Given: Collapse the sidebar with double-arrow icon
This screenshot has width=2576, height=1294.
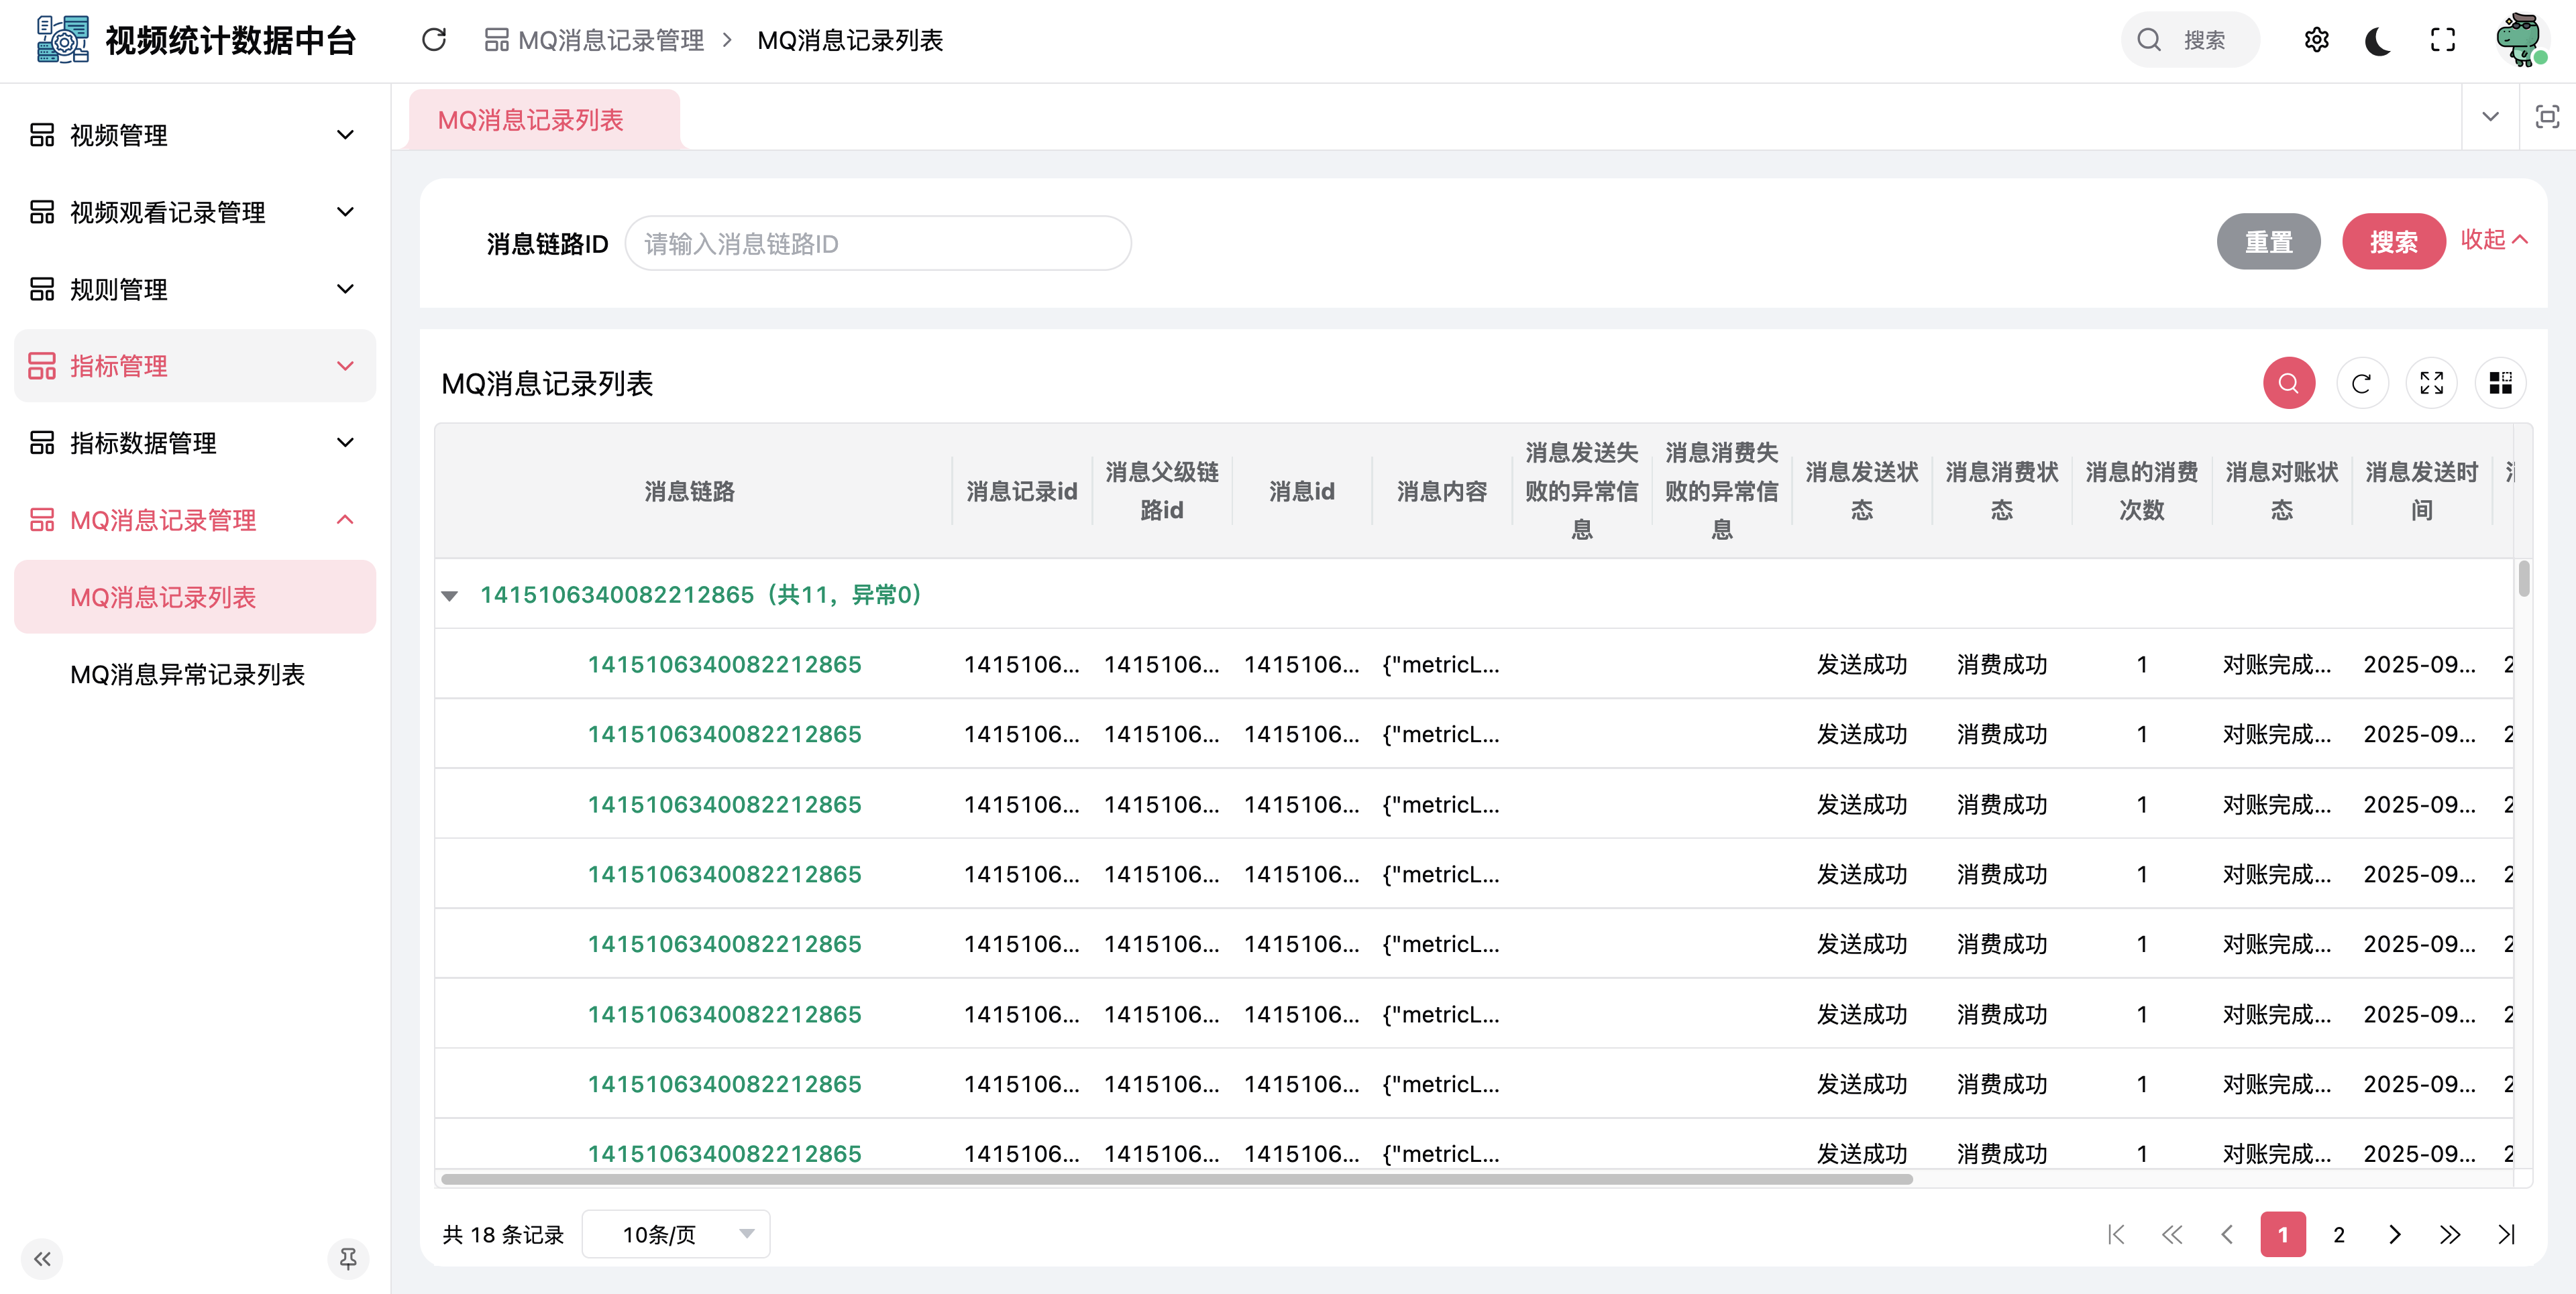Looking at the screenshot, I should coord(42,1258).
